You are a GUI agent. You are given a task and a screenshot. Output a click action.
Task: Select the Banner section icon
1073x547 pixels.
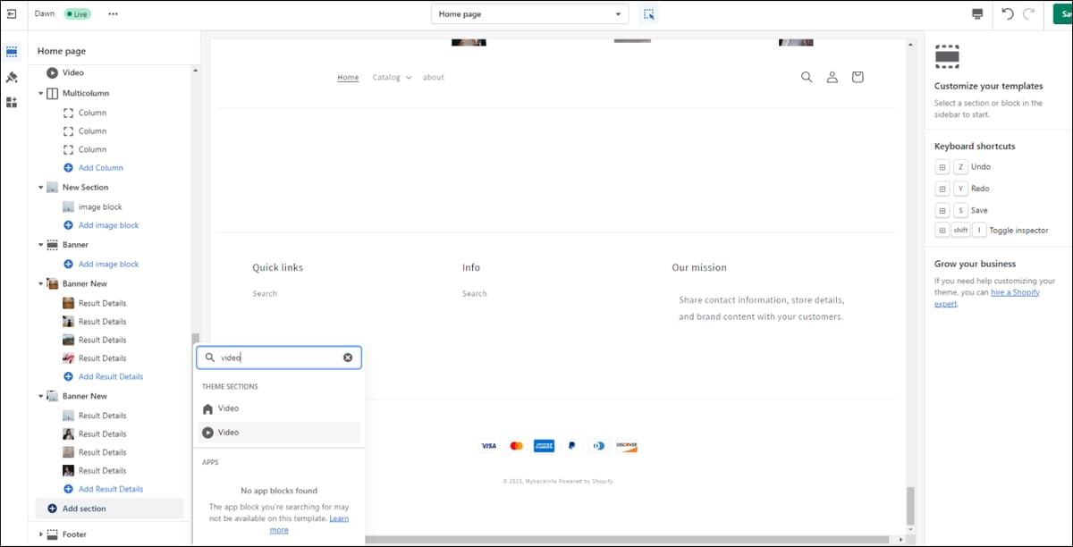(x=53, y=245)
